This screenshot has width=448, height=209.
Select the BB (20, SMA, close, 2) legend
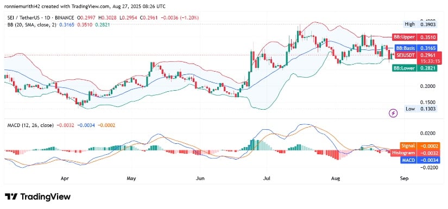(31, 25)
